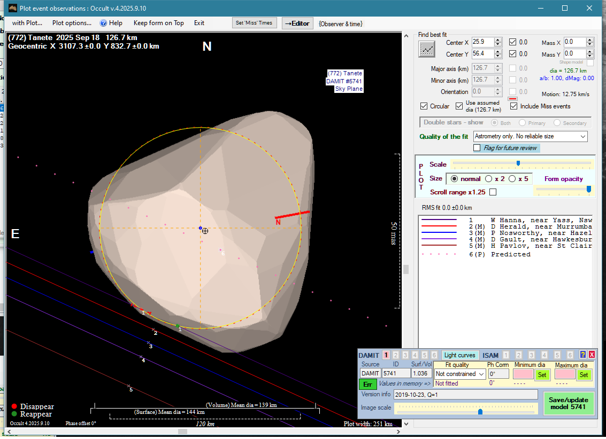The image size is (606, 439).
Task: Click the Help menu question icon
Action: [x=104, y=23]
